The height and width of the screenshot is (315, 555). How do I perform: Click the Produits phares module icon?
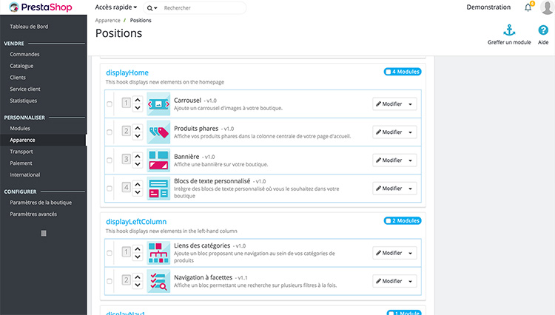[x=158, y=132]
